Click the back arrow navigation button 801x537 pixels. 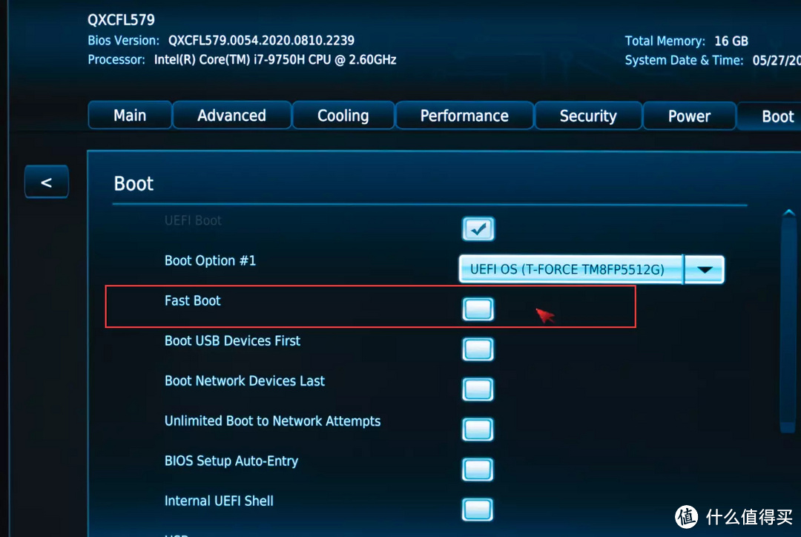[46, 181]
